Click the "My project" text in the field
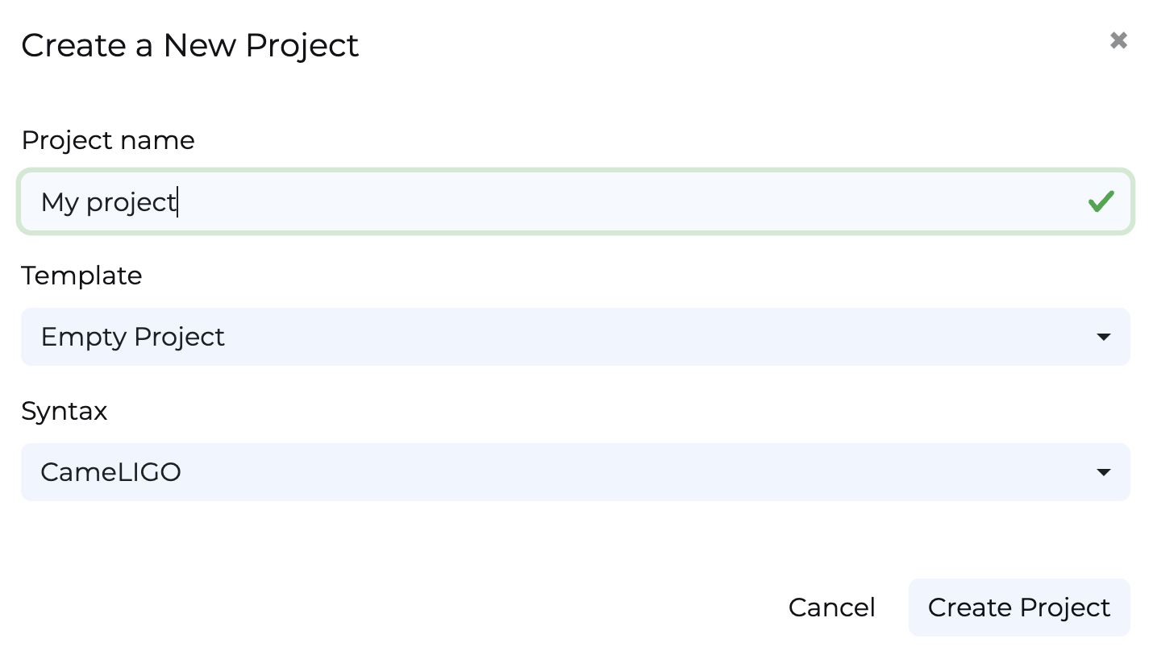Image resolution: width=1153 pixels, height=651 pixels. point(108,201)
